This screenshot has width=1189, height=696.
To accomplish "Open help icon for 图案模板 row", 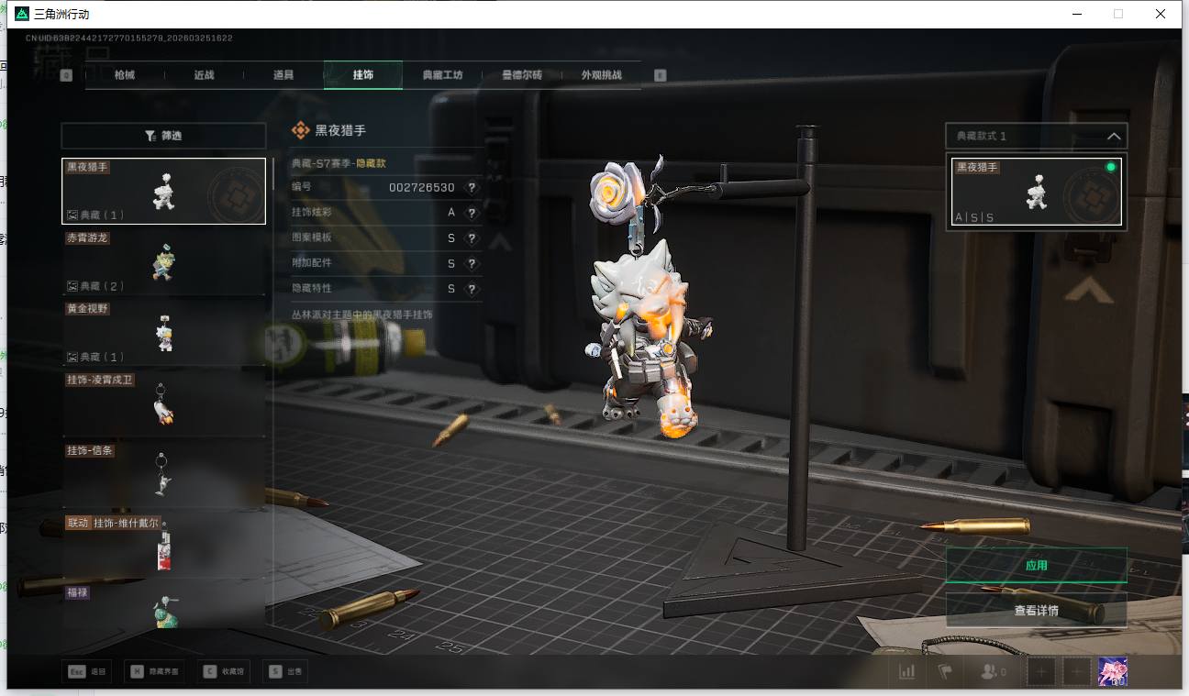I will [472, 238].
